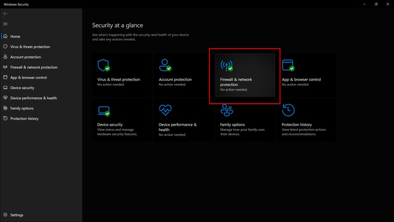
Task: Click the 'Security at a glance' heading
Action: point(118,25)
